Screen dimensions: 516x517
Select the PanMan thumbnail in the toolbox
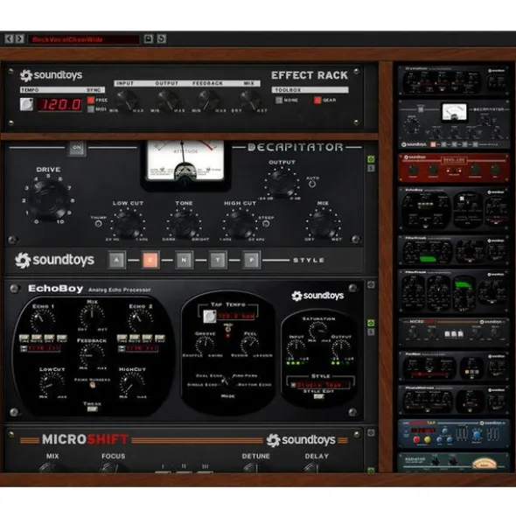click(x=454, y=366)
